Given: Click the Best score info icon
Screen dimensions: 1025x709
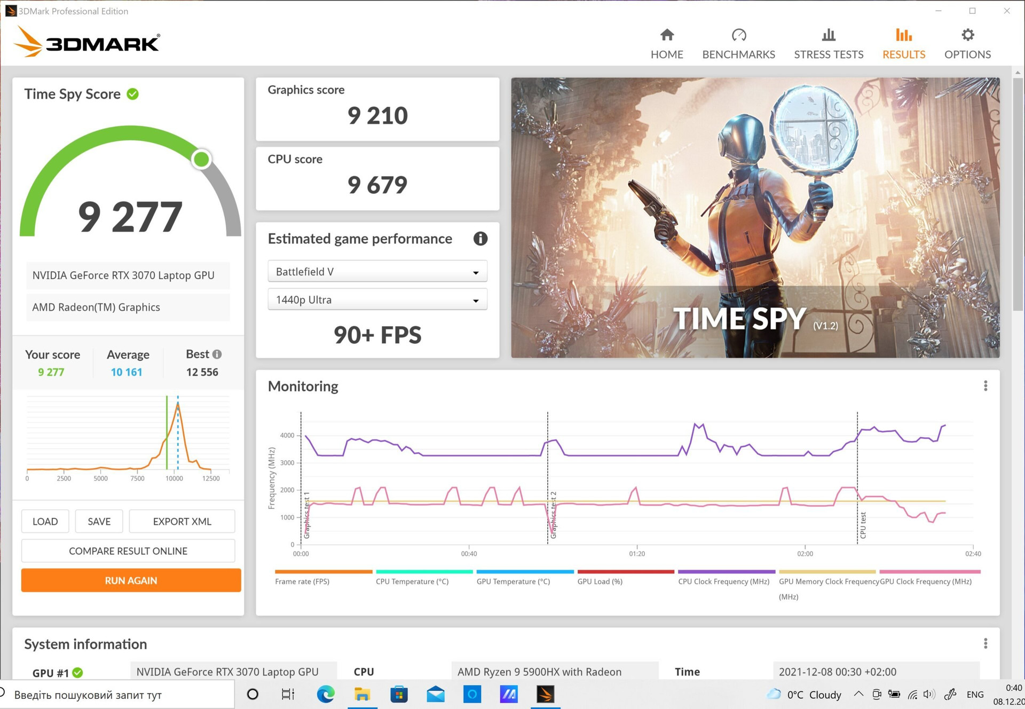Looking at the screenshot, I should tap(217, 354).
